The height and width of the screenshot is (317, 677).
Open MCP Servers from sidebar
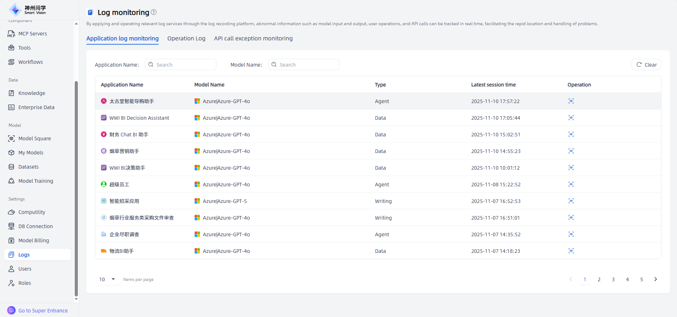point(33,34)
